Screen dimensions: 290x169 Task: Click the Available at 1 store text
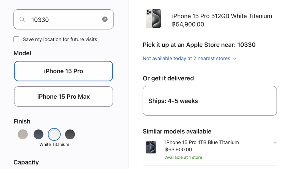tap(183, 157)
